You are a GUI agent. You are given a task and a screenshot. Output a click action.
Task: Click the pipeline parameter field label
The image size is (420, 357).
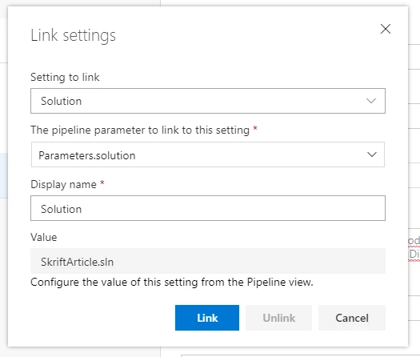click(140, 130)
